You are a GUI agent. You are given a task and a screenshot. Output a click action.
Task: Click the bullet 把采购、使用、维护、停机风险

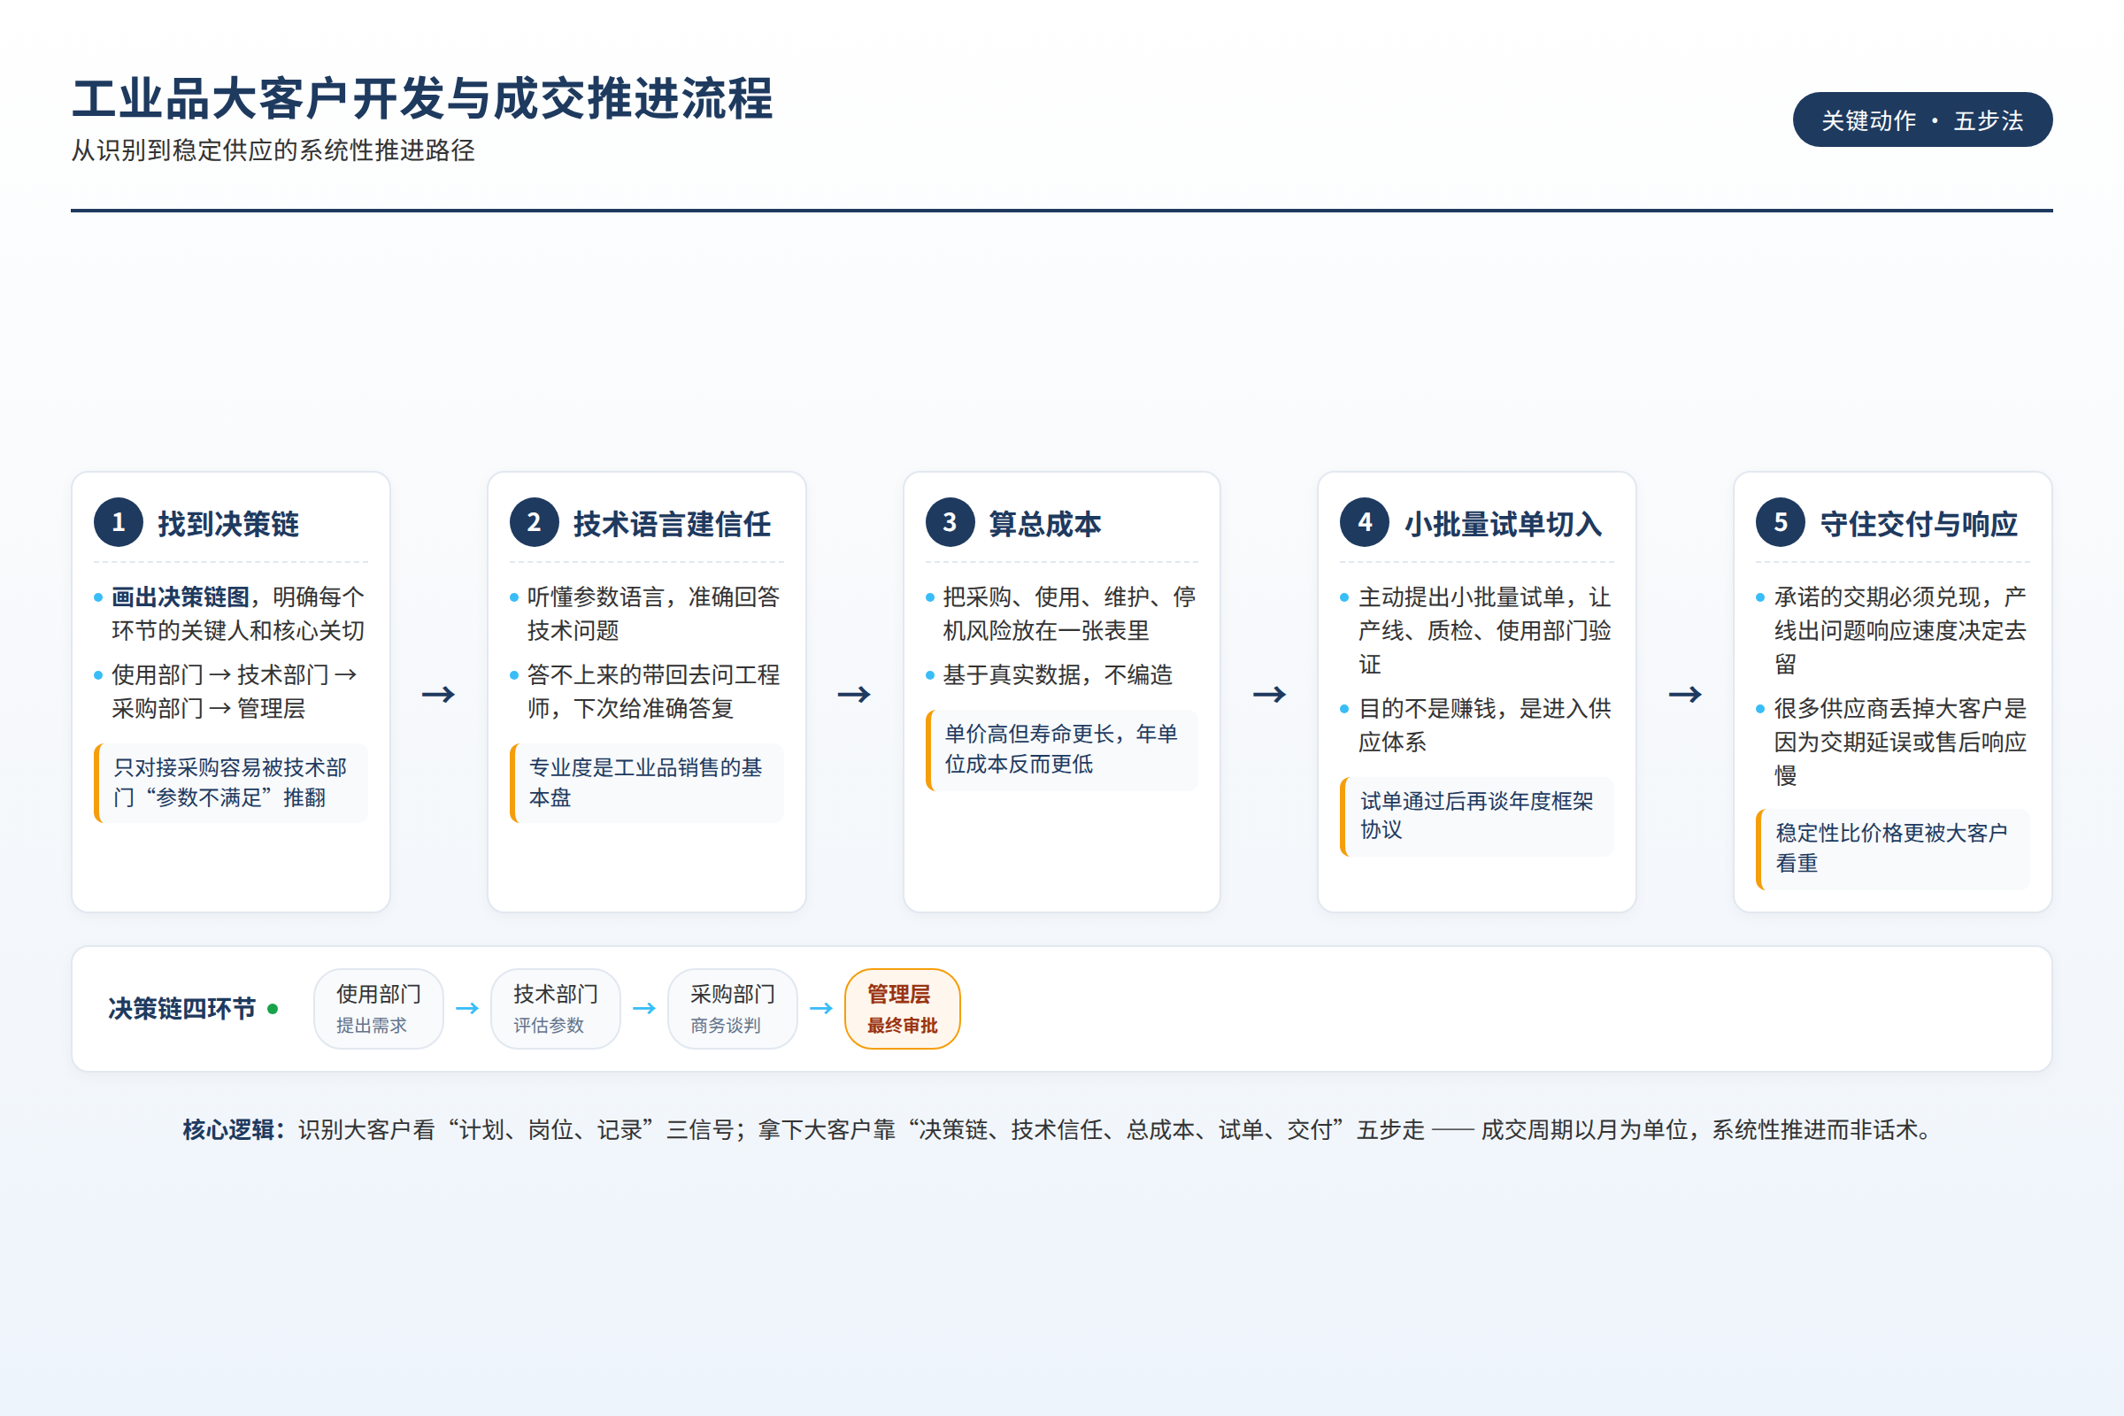tap(1061, 614)
